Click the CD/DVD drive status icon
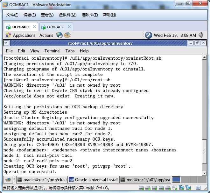The image size is (210, 193). [x=175, y=188]
